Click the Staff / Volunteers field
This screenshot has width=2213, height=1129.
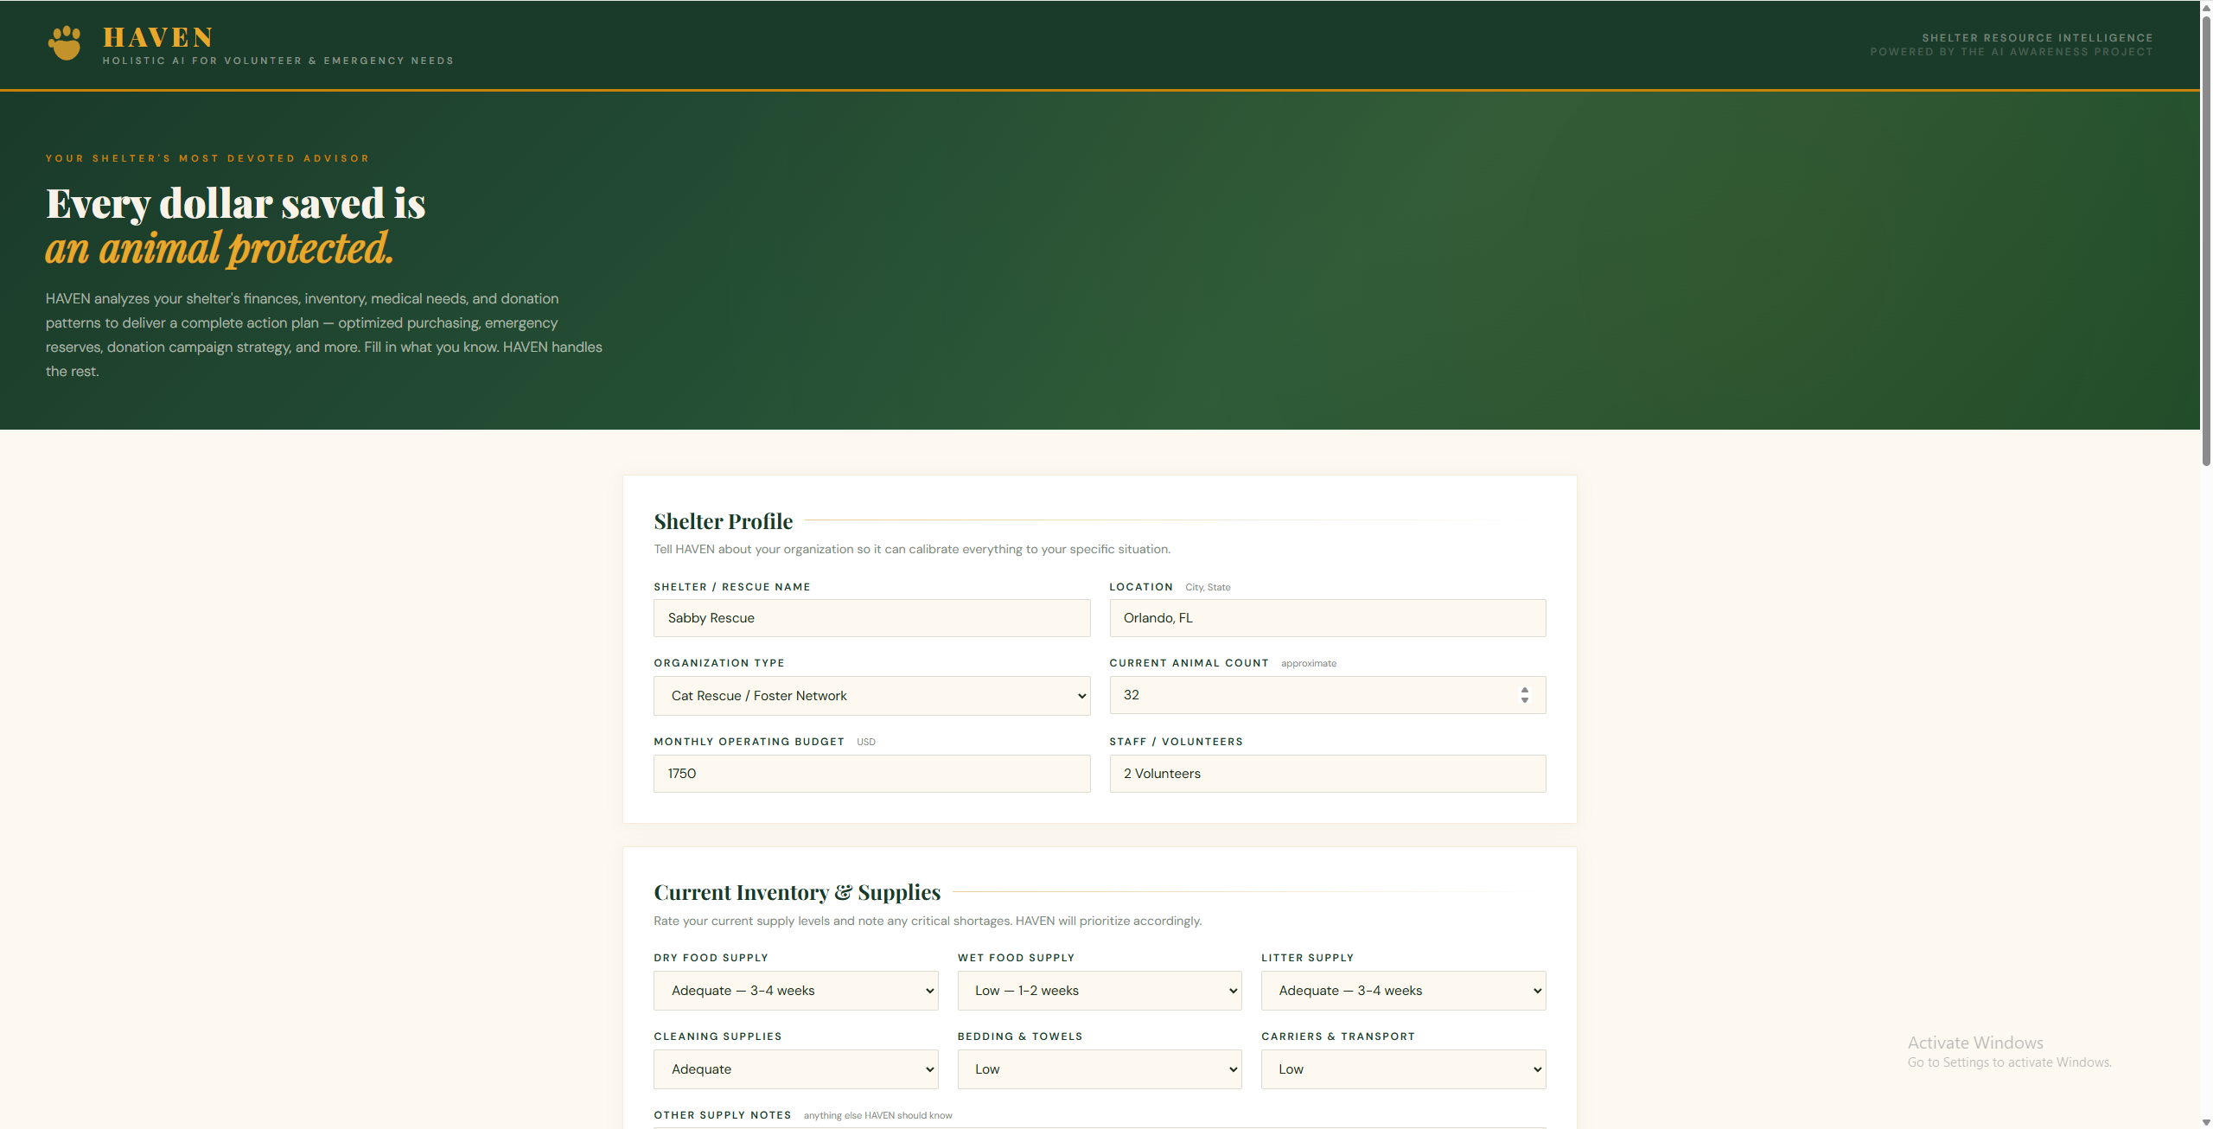1327,774
